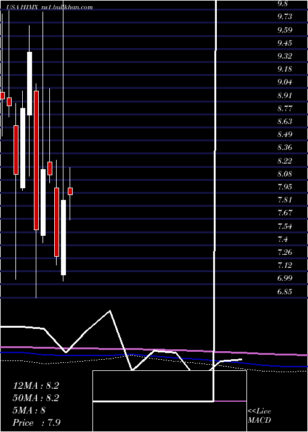Click the 6.85 price axis label
The height and width of the screenshot is (432, 308).
pos(285,292)
